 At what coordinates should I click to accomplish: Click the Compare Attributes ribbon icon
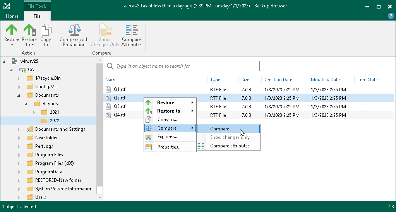[131, 30]
